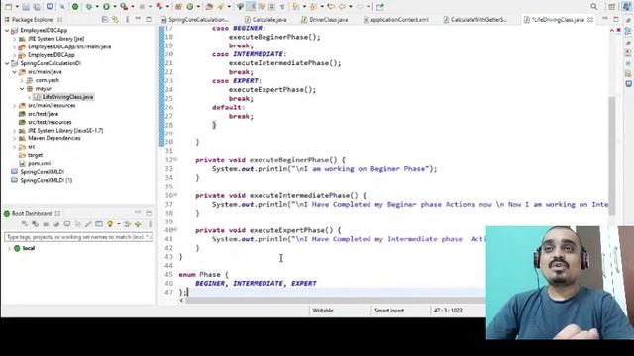The image size is (634, 356).
Task: Switch to DriverClass.java tab
Action: [325, 20]
